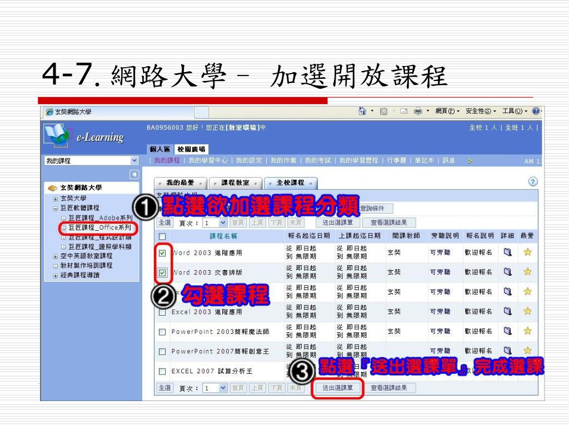
Task: Collapse the 巨匠軟體課程 tree node
Action: click(55, 209)
